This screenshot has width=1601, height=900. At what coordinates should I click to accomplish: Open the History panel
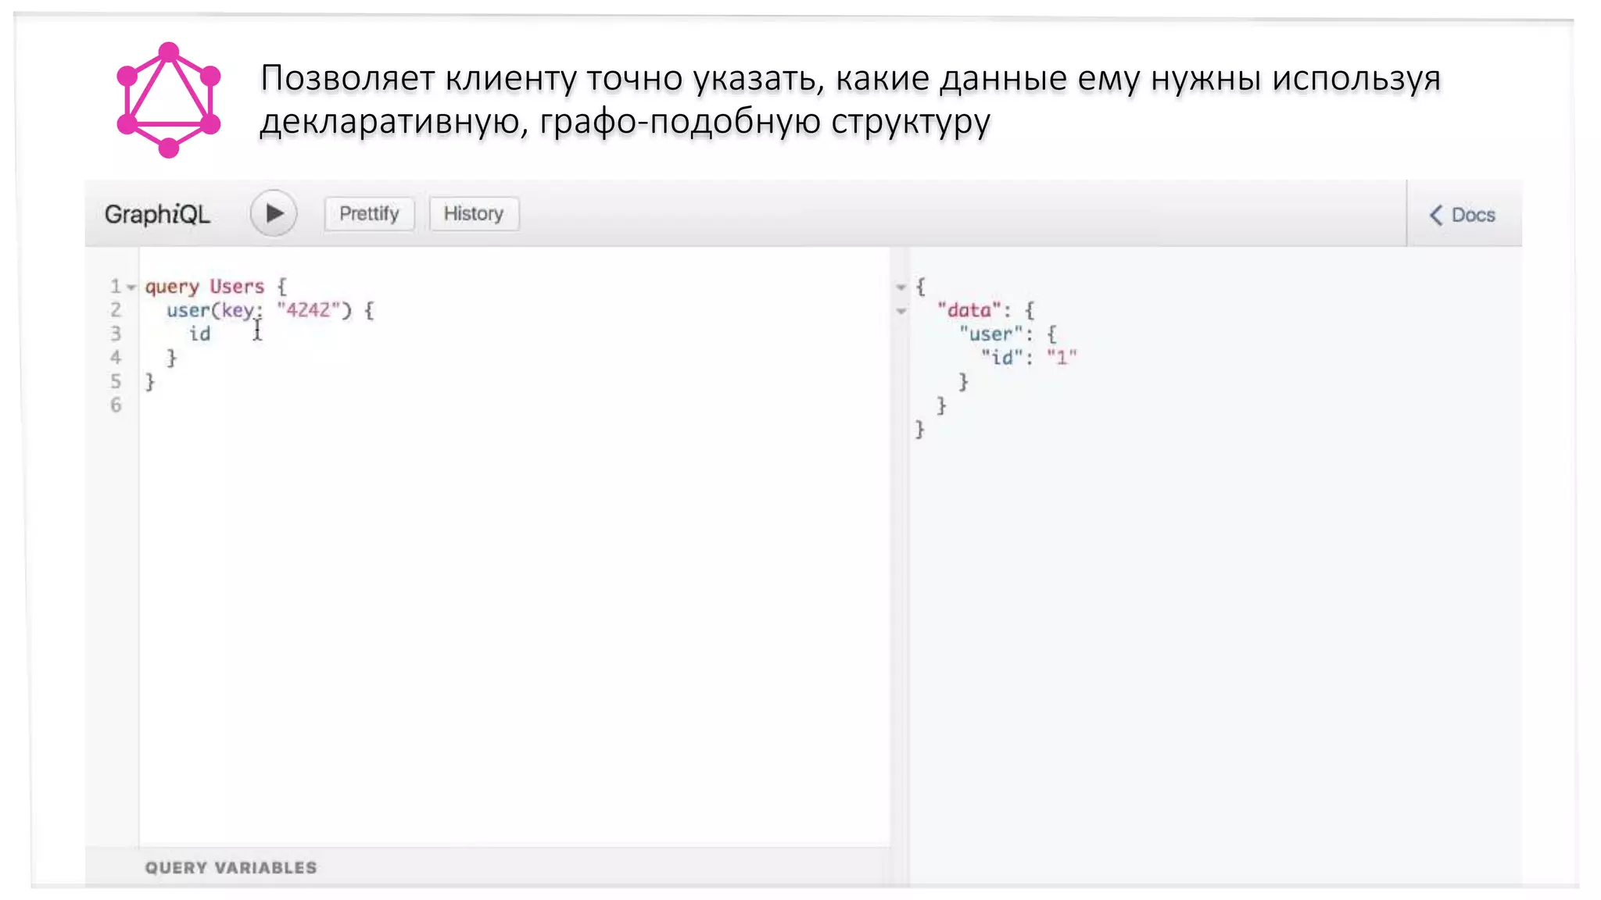click(x=474, y=214)
